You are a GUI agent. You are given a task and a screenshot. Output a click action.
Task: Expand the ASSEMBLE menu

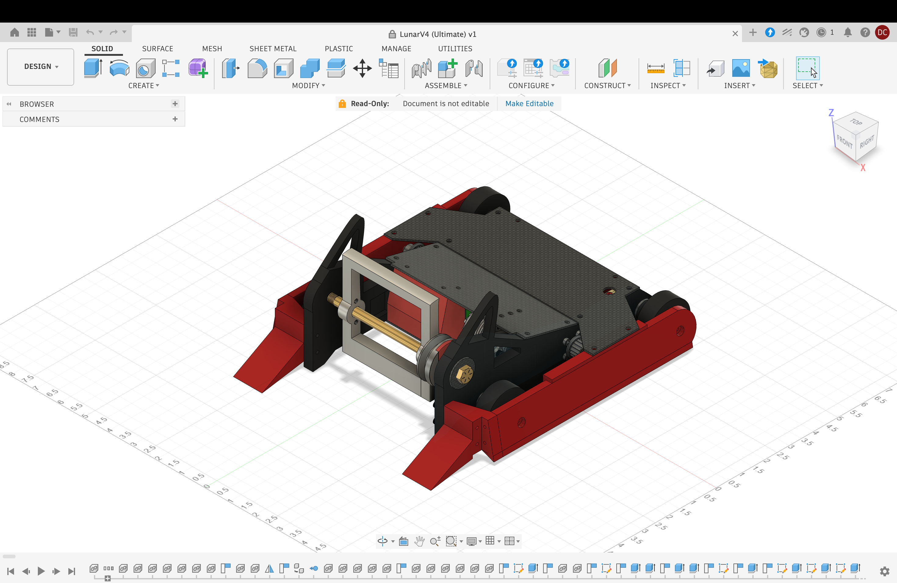pyautogui.click(x=446, y=85)
